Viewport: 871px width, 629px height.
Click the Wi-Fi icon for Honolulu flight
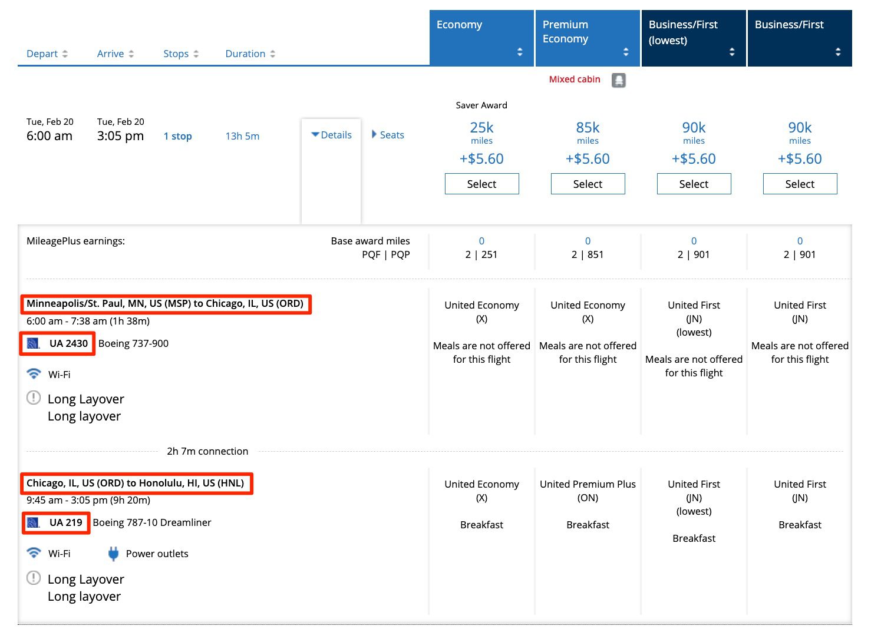(34, 553)
